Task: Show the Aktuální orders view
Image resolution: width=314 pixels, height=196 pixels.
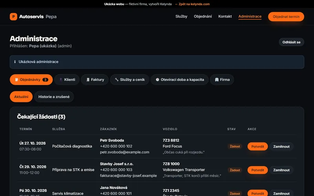Action: pyautogui.click(x=21, y=97)
